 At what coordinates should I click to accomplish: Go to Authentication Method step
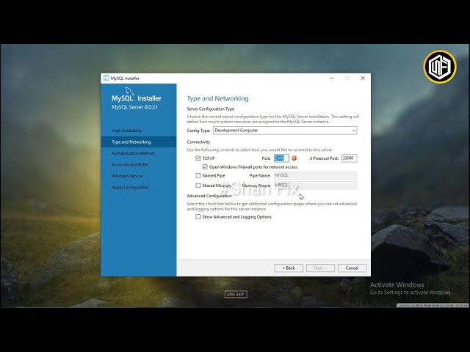[133, 153]
